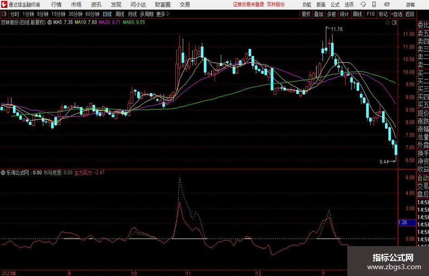
Task: Click the MA5: 7.36 value label
Action: pyautogui.click(x=63, y=22)
